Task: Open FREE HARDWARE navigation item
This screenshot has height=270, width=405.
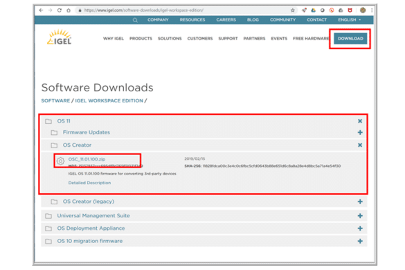Action: click(x=311, y=39)
